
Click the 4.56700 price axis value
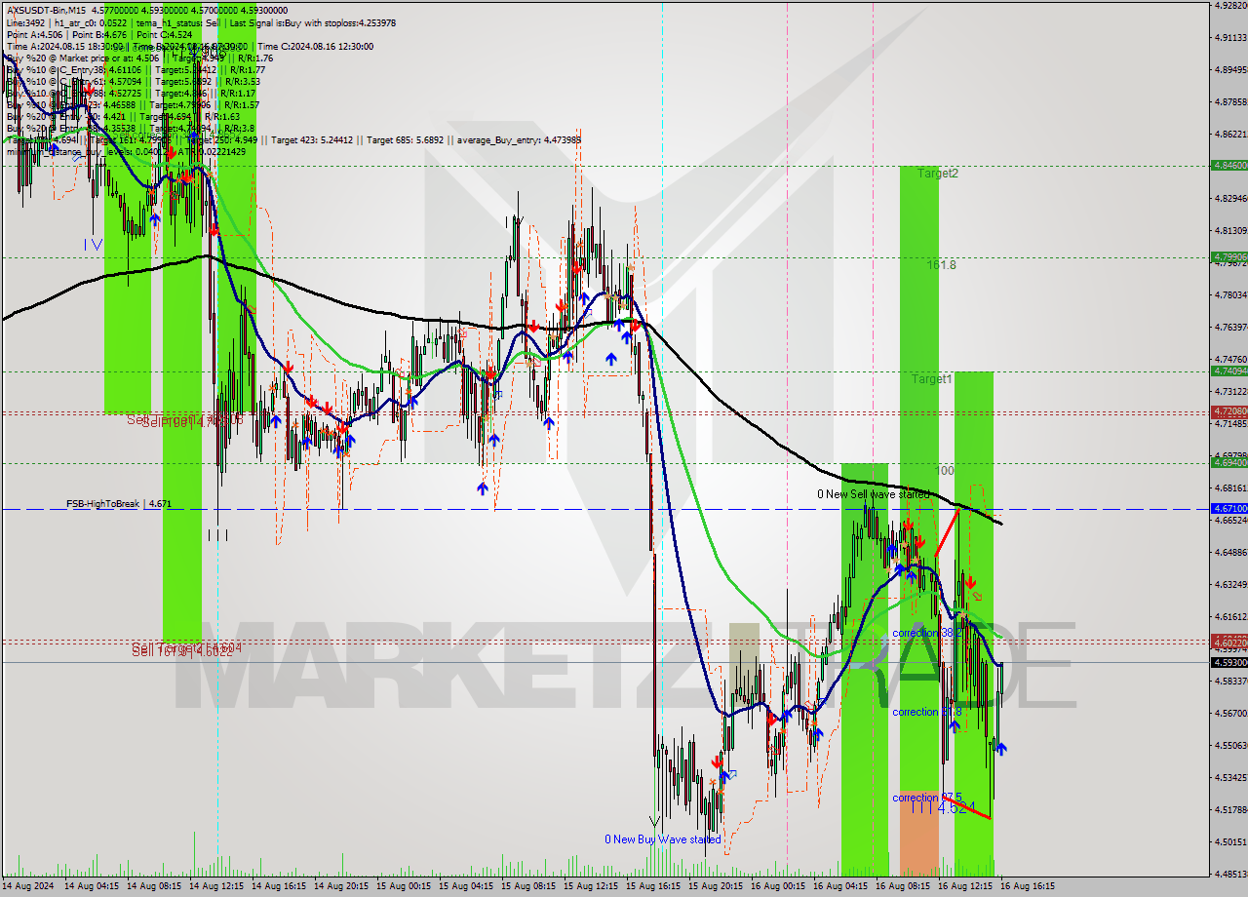[x=1230, y=713]
